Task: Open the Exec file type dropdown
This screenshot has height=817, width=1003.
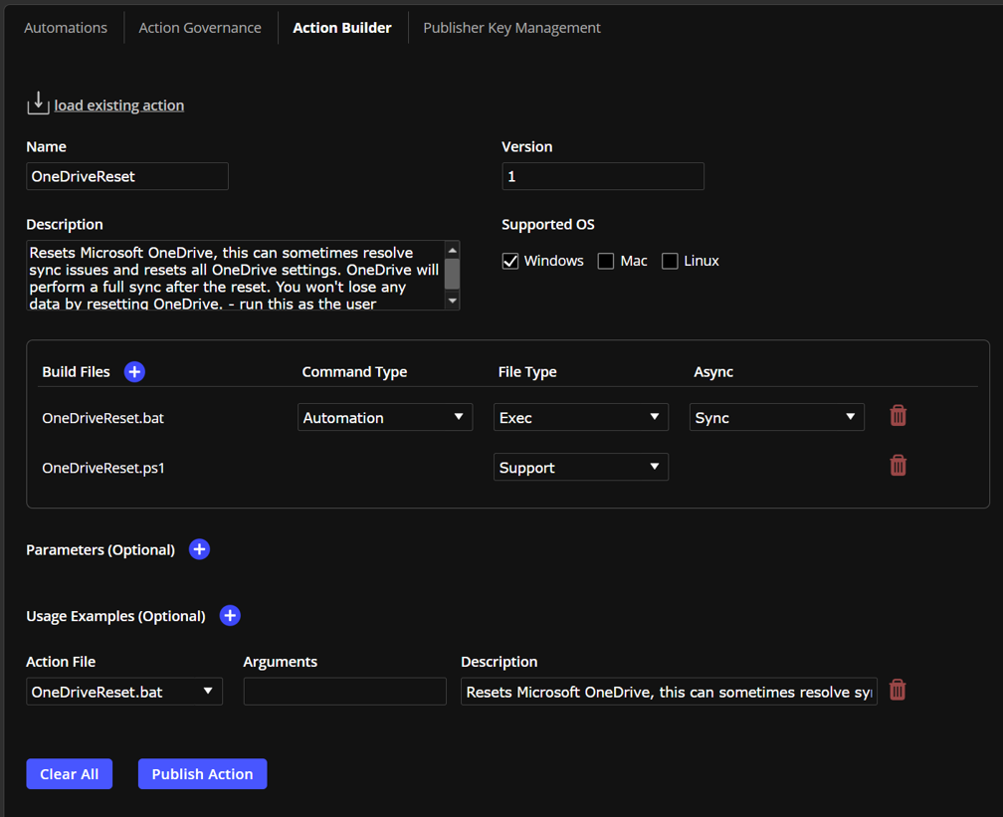Action: pos(581,417)
